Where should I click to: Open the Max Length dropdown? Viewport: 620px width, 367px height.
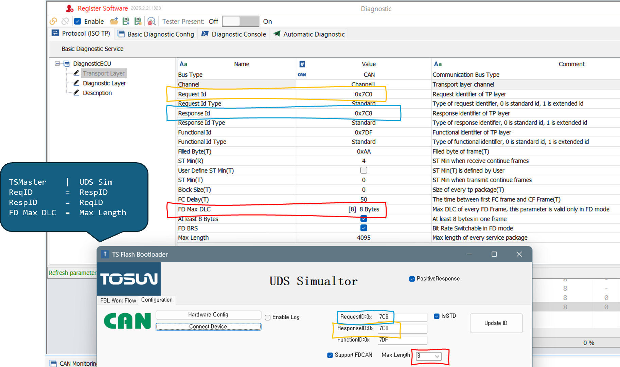coord(429,356)
